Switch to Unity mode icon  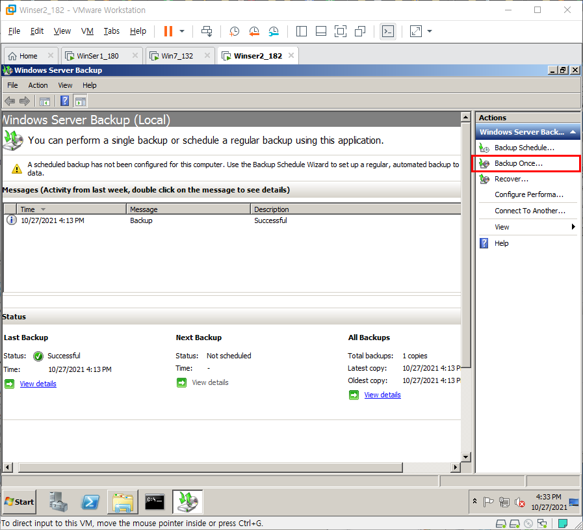360,31
